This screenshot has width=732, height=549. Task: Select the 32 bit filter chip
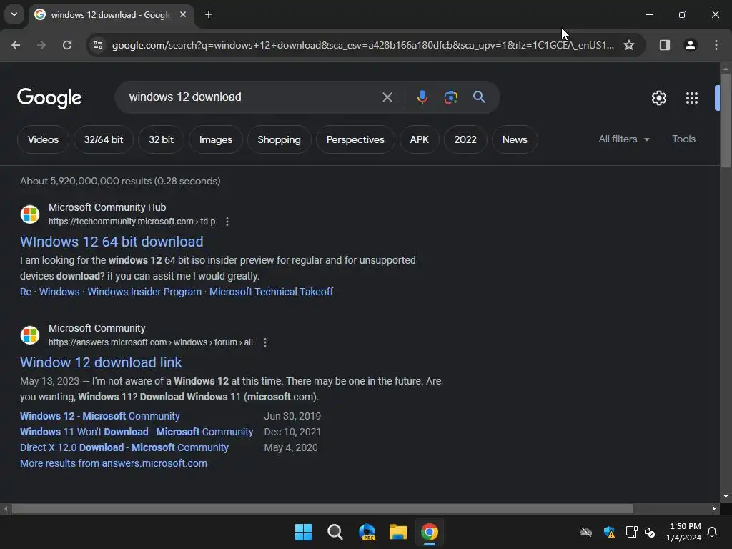tap(161, 139)
